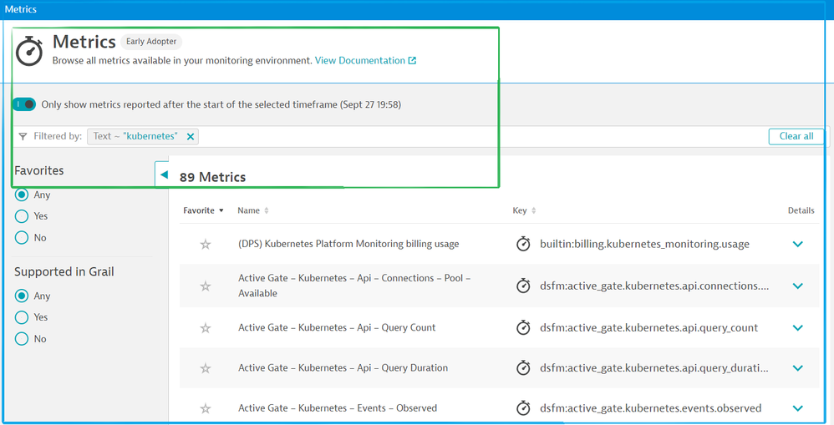Toggle only show recently reported metrics switch
Screen dimensions: 834x425
pyautogui.click(x=24, y=104)
